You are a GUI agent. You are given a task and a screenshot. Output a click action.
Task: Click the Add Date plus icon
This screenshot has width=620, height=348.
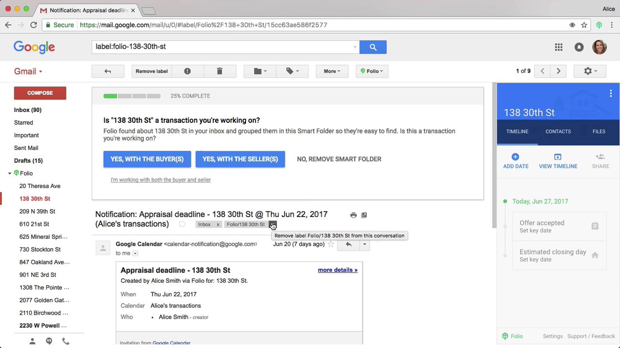pos(515,157)
